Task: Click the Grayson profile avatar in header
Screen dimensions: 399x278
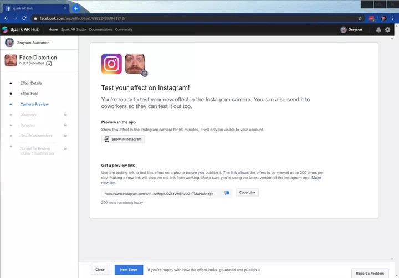Action: click(344, 30)
